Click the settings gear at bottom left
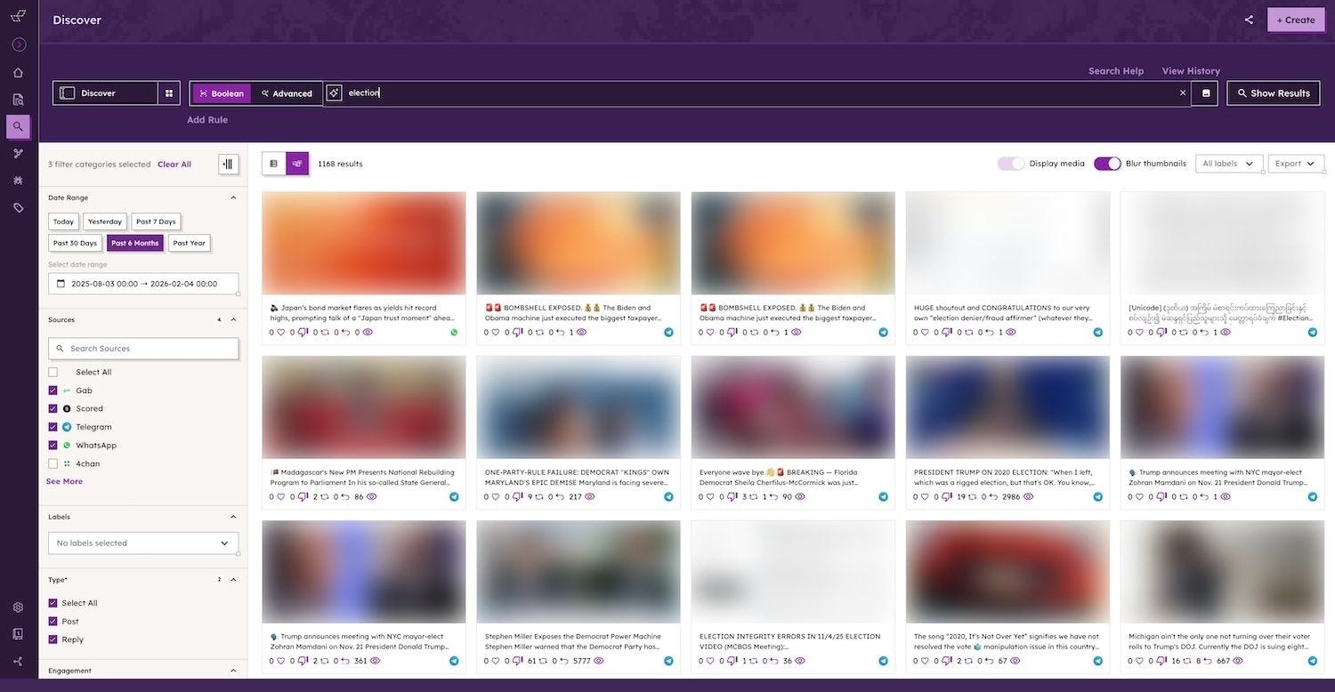Image resolution: width=1335 pixels, height=692 pixels. click(18, 607)
